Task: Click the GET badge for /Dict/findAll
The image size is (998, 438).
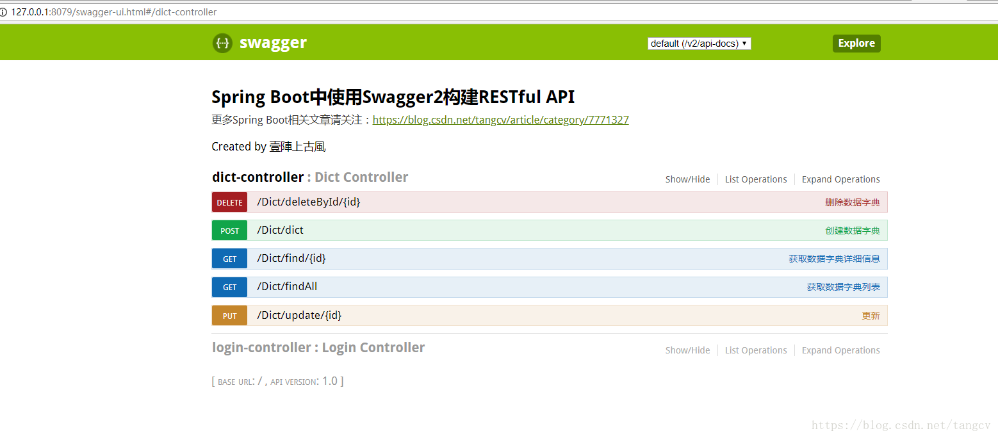Action: coord(229,287)
